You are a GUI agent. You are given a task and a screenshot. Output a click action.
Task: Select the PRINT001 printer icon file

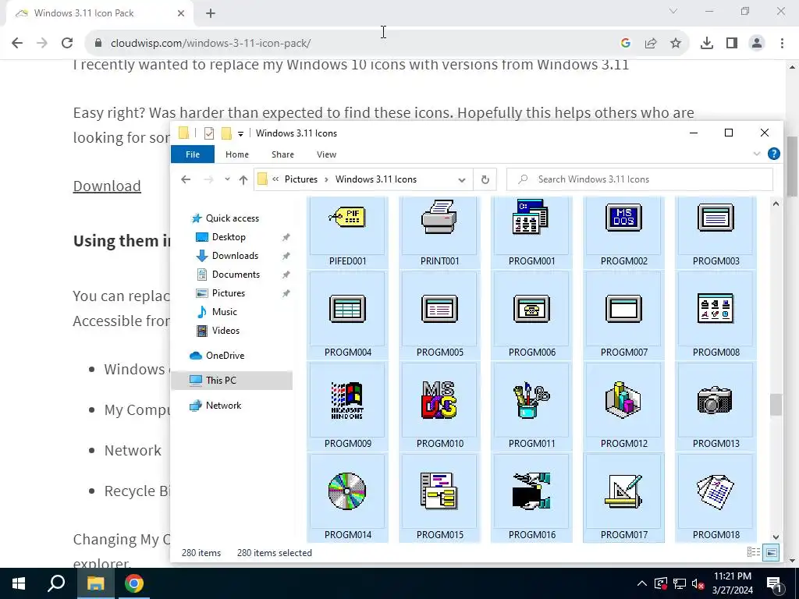tap(439, 232)
